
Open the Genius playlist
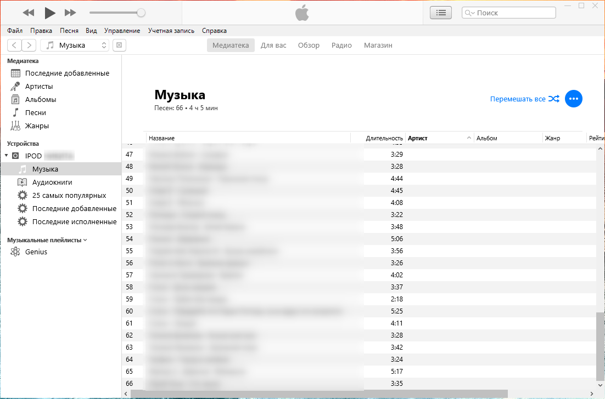click(61, 252)
